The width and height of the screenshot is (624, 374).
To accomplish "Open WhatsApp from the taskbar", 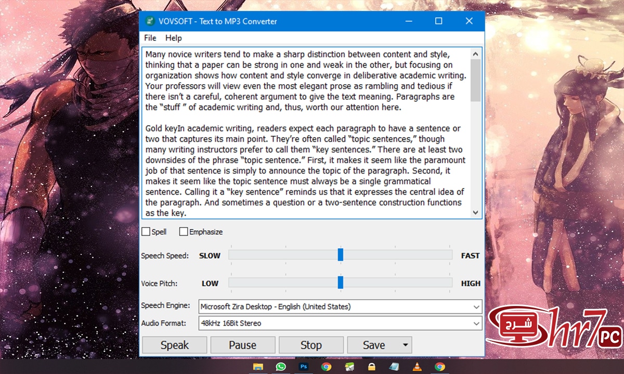I will tap(281, 367).
